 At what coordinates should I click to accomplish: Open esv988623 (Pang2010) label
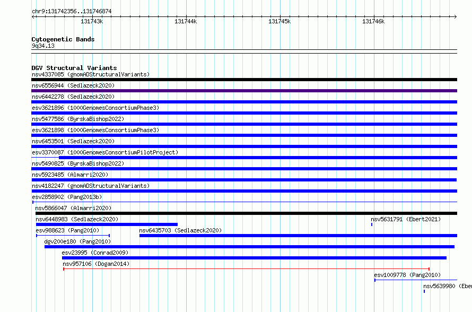(x=67, y=230)
